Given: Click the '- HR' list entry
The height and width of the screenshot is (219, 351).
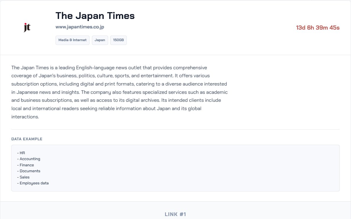Looking at the screenshot, I should point(21,153).
